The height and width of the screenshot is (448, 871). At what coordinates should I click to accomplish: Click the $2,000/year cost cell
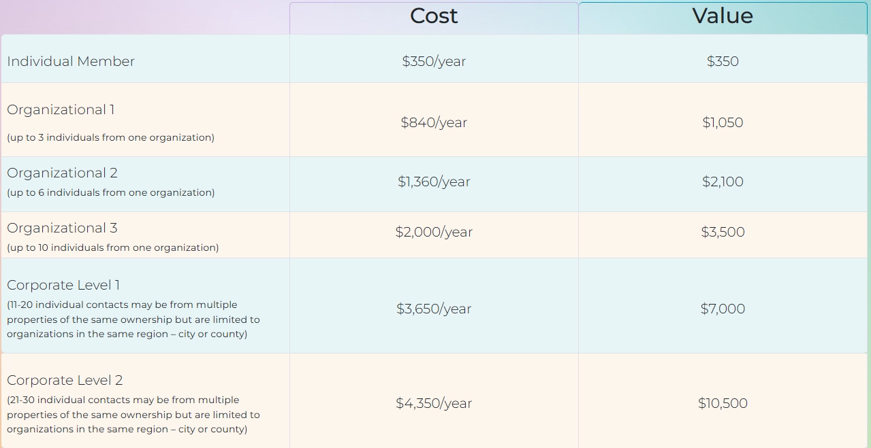tap(434, 232)
